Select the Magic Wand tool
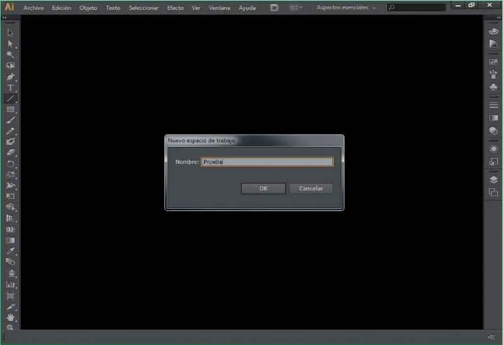Screen dimensions: 503x345 pyautogui.click(x=10, y=55)
